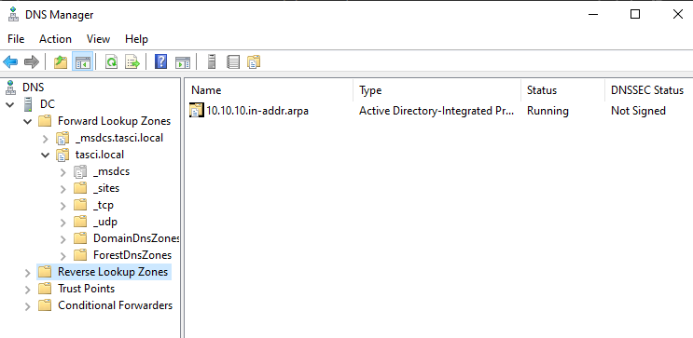The width and height of the screenshot is (693, 338).
Task: Select the Reverse Lookup Zones tree item
Action: coord(113,272)
